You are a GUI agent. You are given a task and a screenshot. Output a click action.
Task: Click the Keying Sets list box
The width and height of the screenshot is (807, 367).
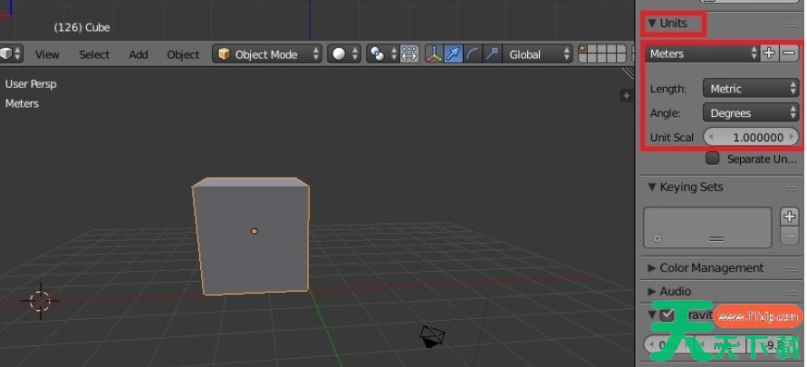708,227
